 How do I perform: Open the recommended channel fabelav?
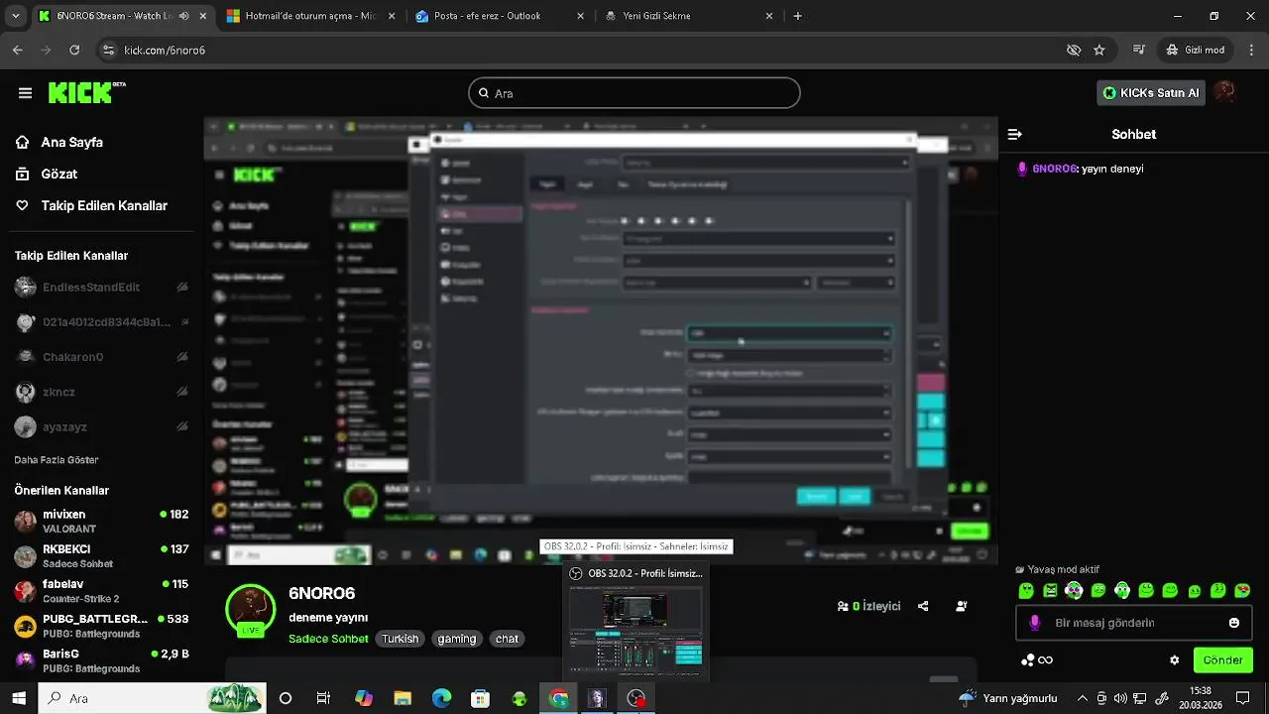[x=102, y=591]
